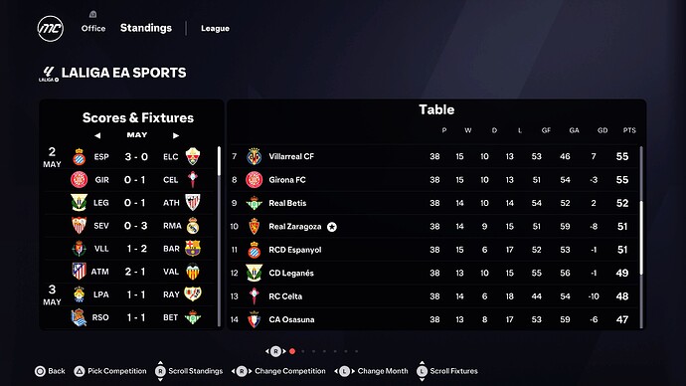Screen dimensions: 686x386
Task: Click the MC manager career logo
Action: point(51,29)
